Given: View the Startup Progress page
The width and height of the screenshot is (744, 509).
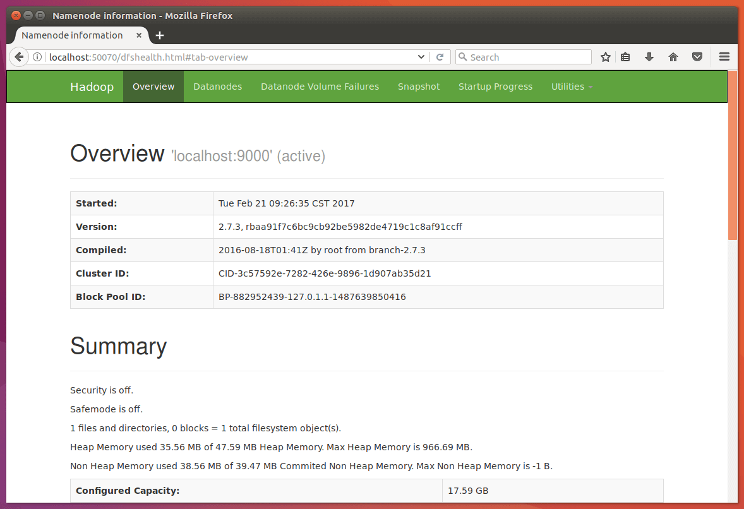Looking at the screenshot, I should (495, 87).
